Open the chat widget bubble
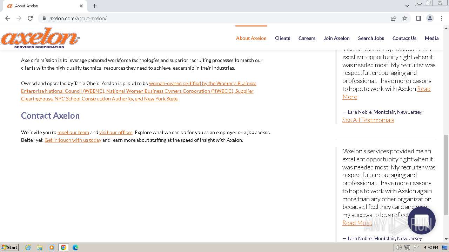 pos(422,220)
